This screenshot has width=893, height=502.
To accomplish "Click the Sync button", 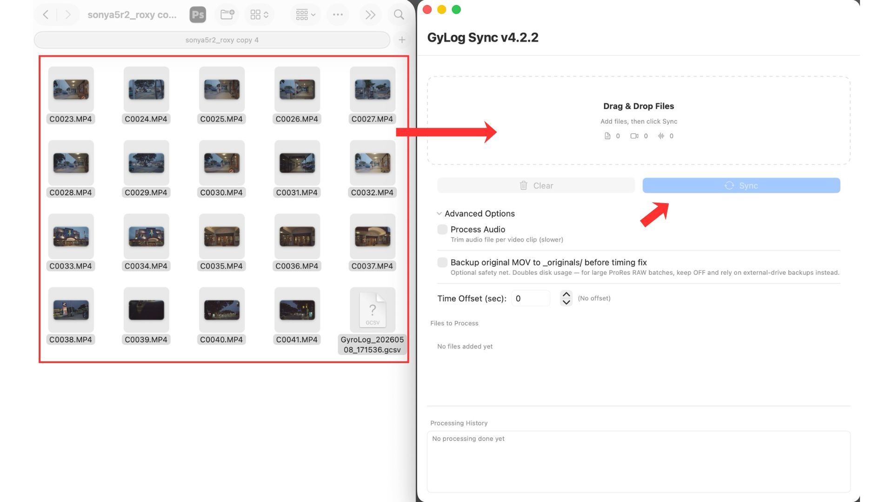I will (741, 185).
